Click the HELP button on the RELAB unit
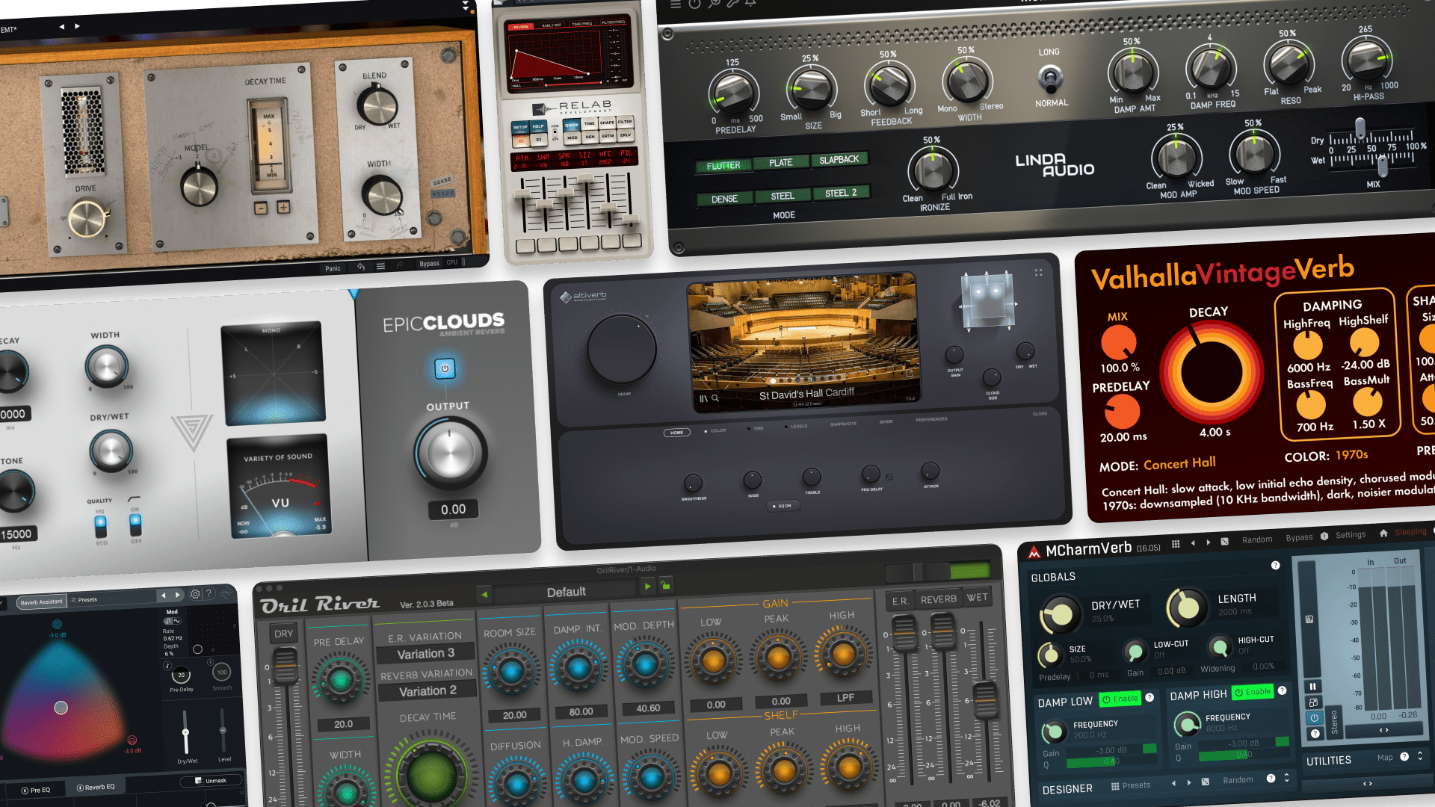The image size is (1435, 807). (538, 127)
